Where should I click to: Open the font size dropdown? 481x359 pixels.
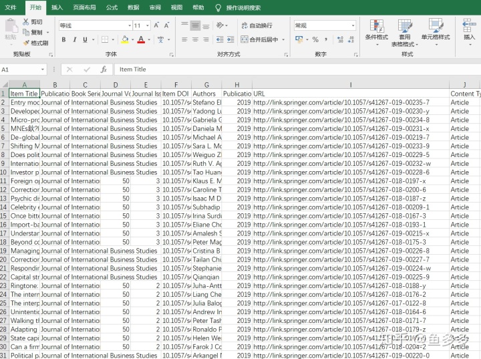[148, 25]
